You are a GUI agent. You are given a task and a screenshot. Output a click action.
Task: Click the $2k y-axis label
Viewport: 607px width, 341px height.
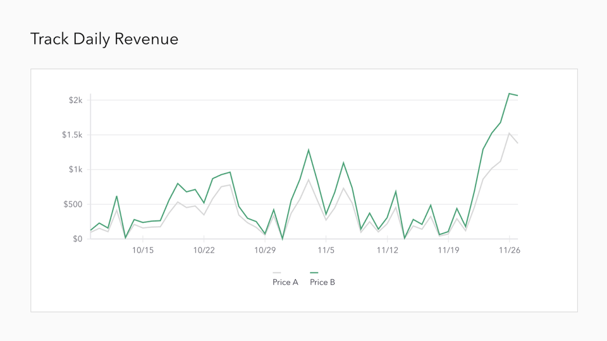75,100
